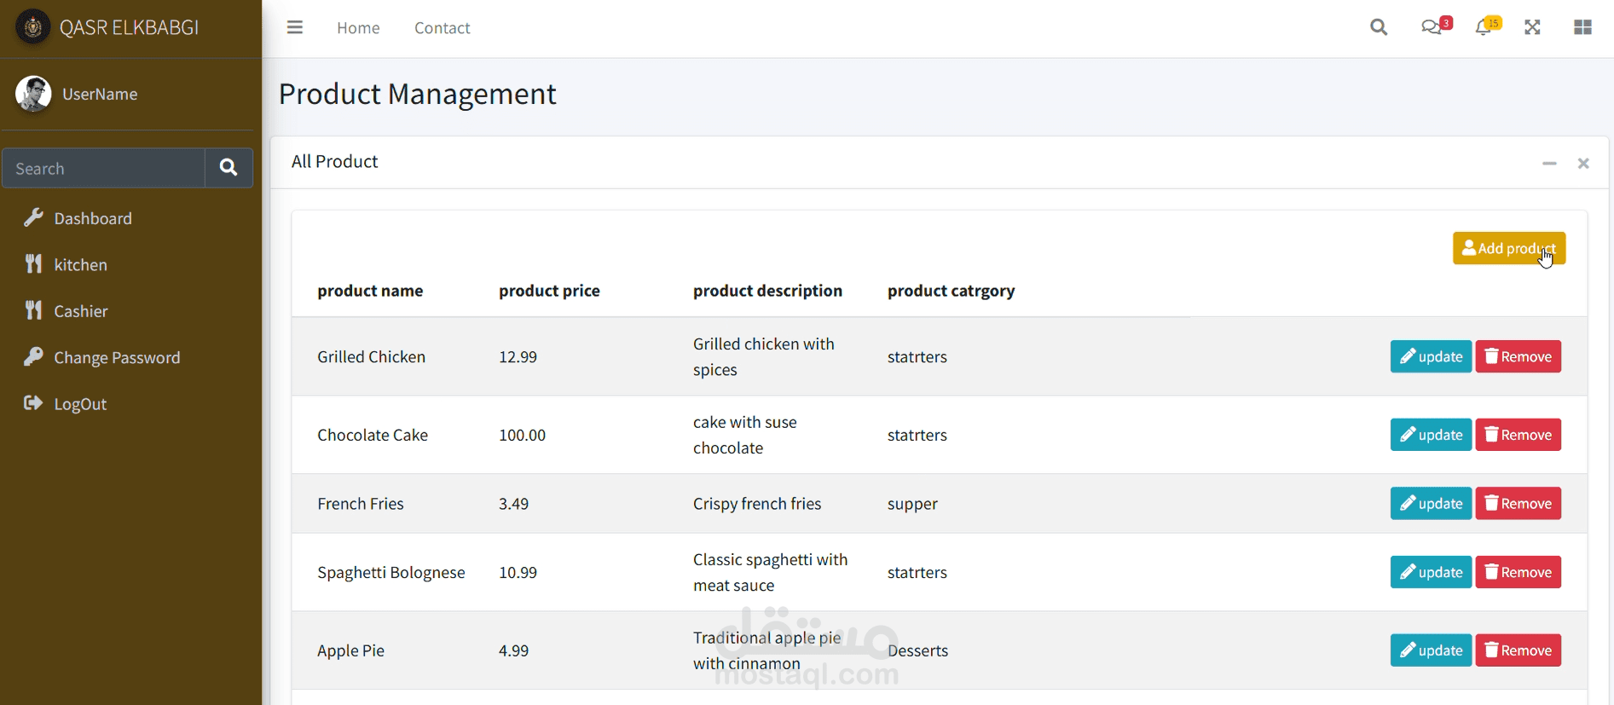
Task: Go to kitchen in the sidebar
Action: click(x=81, y=265)
